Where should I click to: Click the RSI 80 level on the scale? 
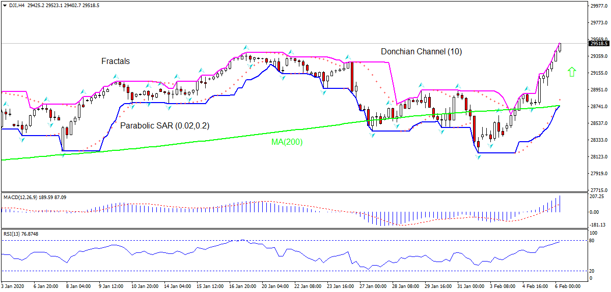tap(592, 240)
